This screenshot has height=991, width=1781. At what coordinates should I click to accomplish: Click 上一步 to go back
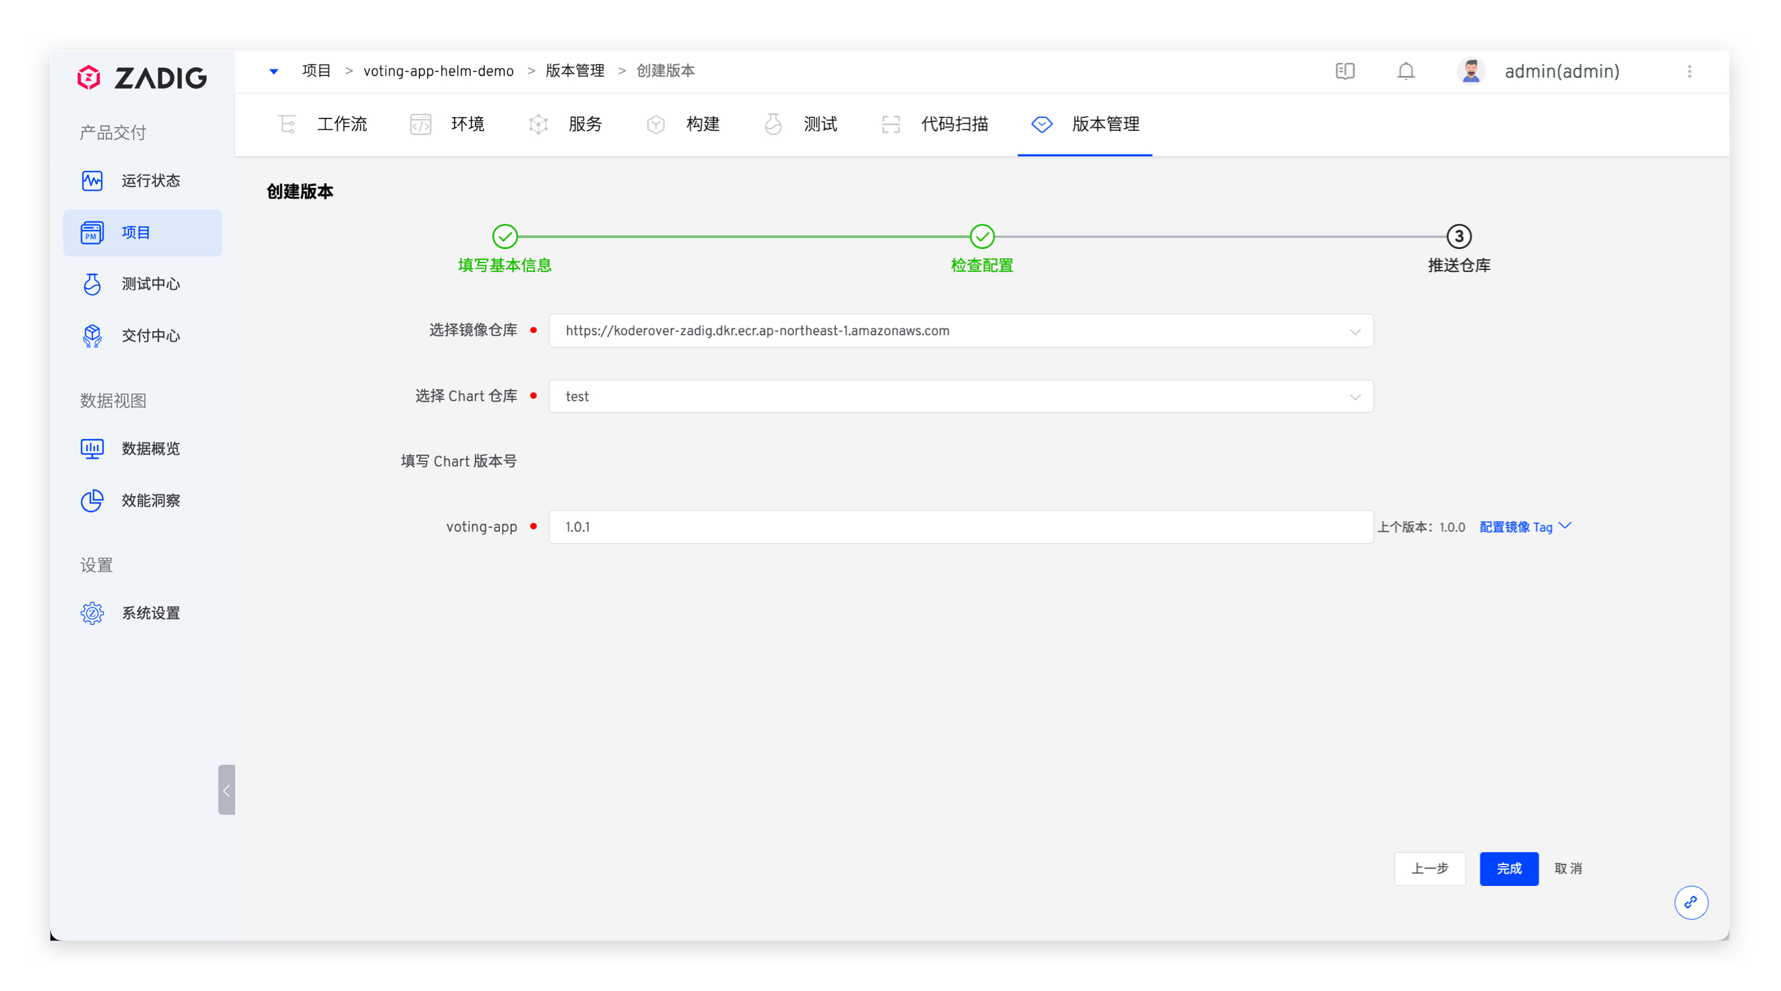1429,868
